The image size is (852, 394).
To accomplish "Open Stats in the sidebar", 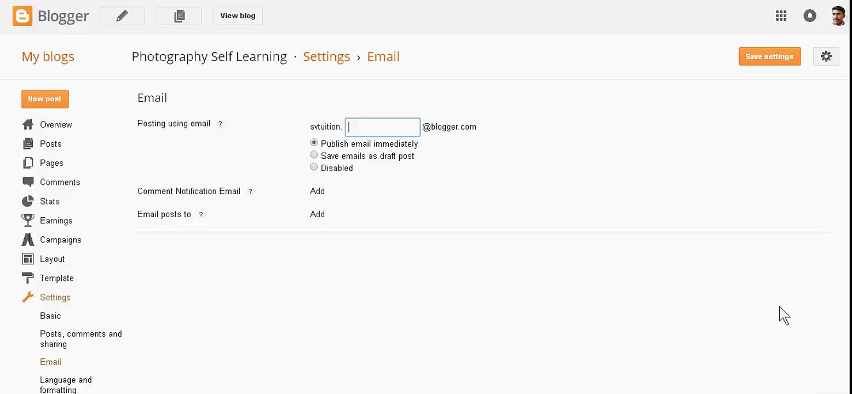I will pyautogui.click(x=49, y=201).
